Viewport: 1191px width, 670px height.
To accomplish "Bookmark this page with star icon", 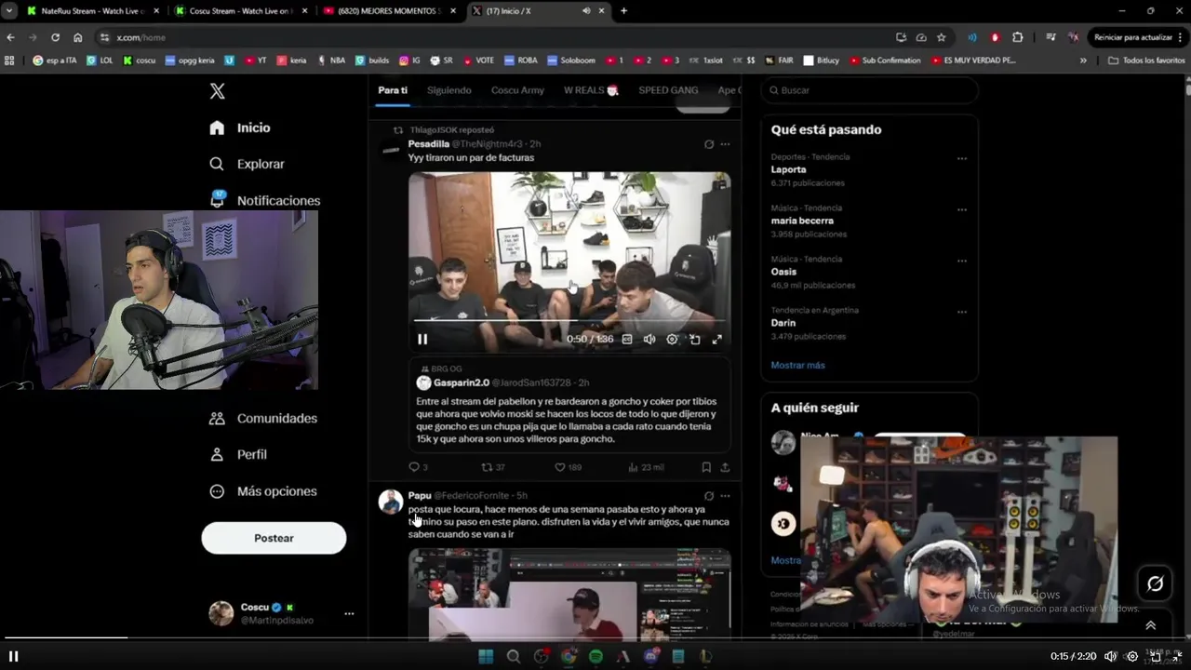I will [942, 37].
